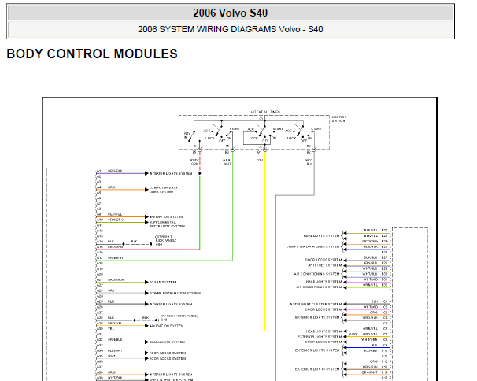This screenshot has height=381, width=477.
Task: Click 'INTERIOR LIGHTS SYSTEM' label at pin A25
Action: (171, 304)
